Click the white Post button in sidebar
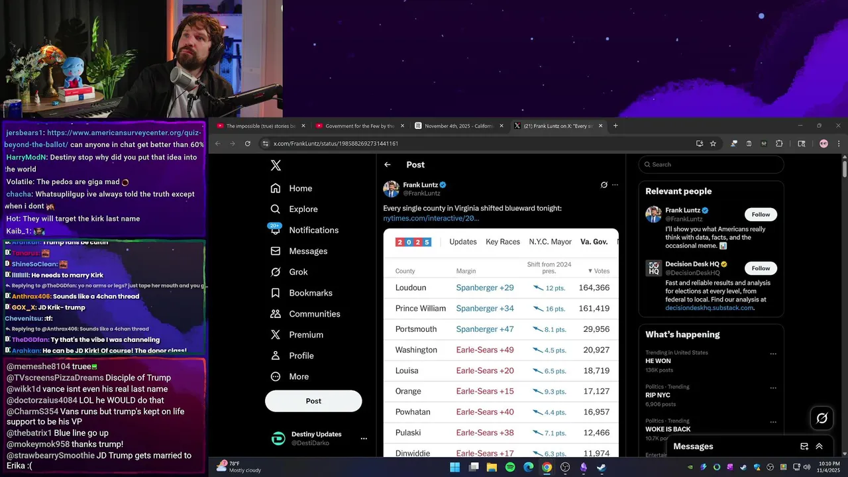 (313, 401)
